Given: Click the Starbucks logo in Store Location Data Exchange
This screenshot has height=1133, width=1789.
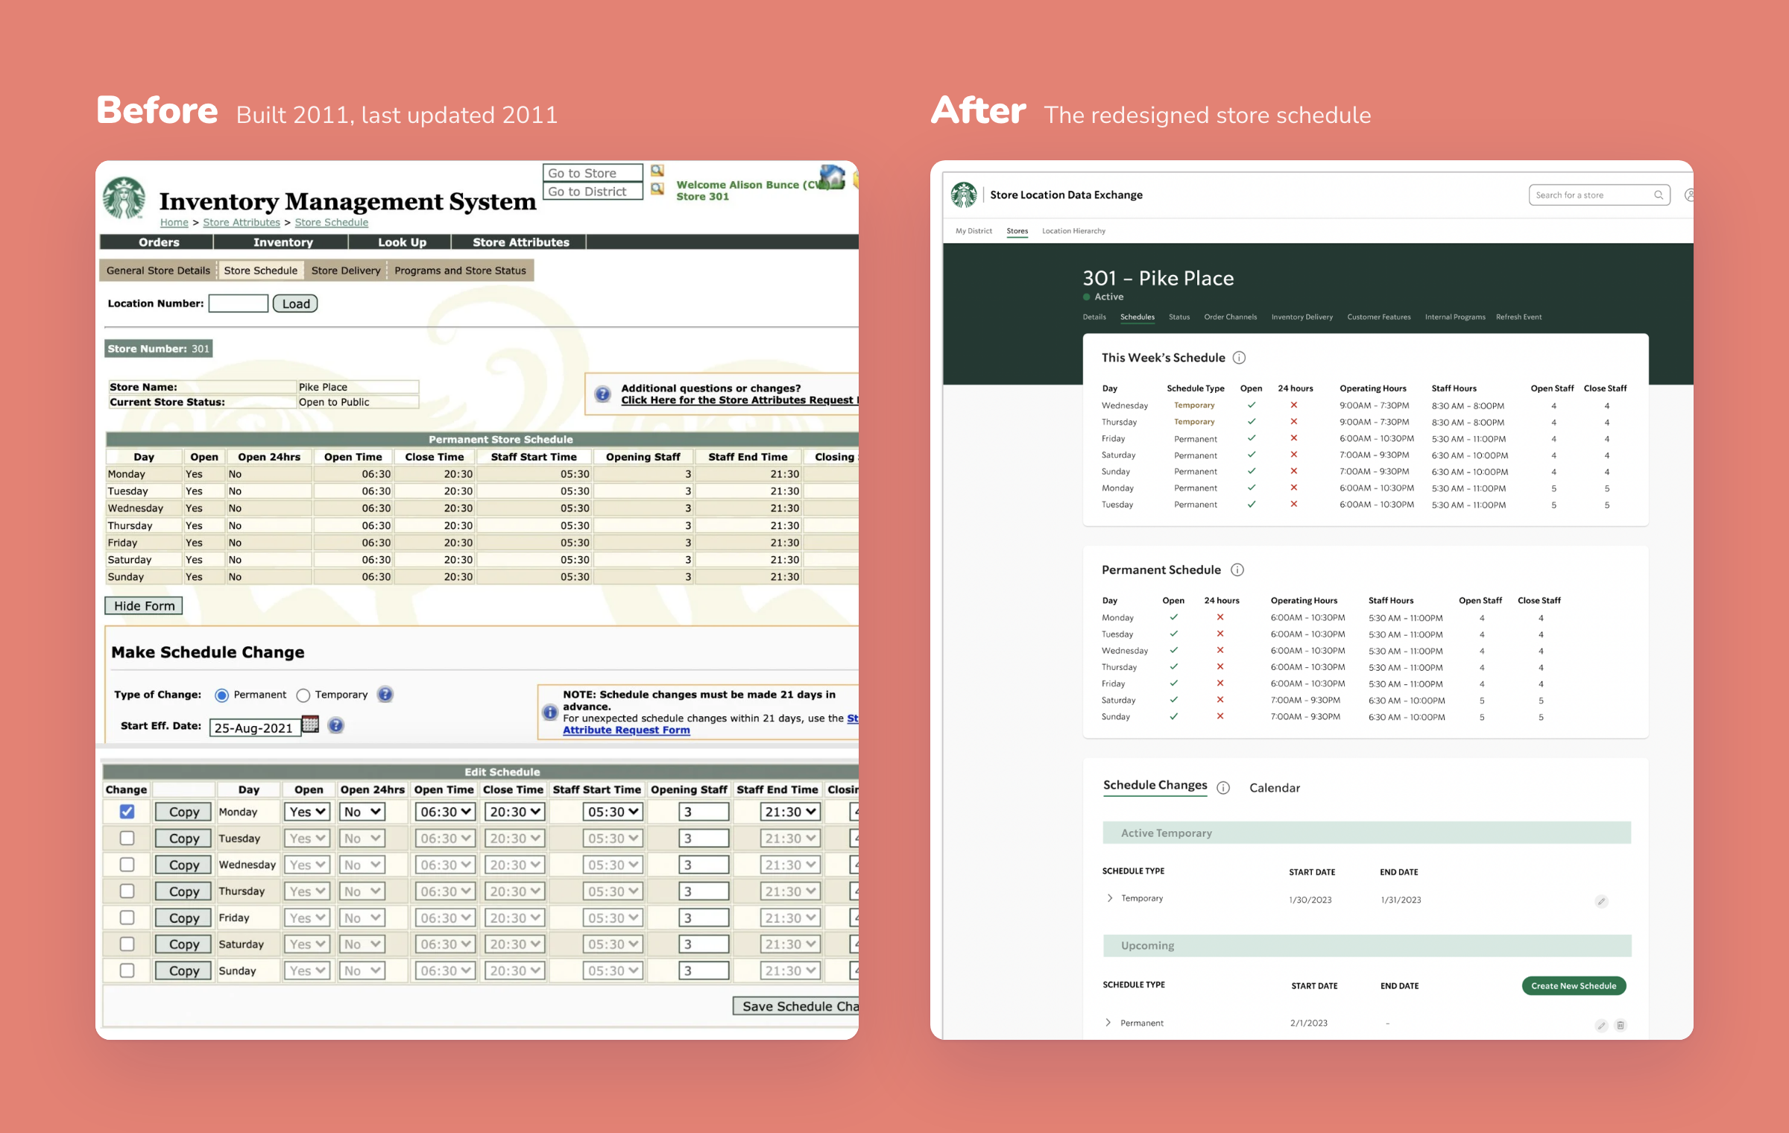Looking at the screenshot, I should point(963,195).
